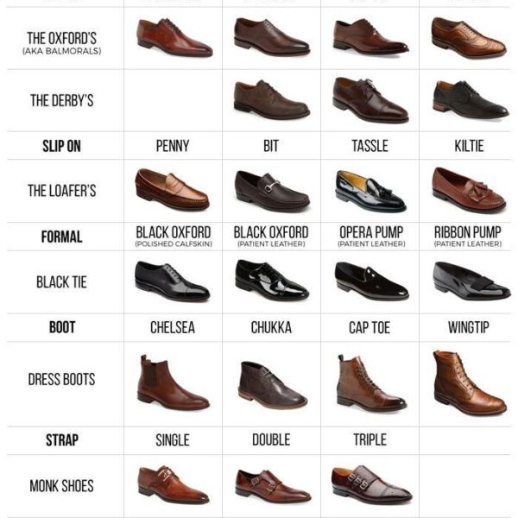
Task: Select the opera pump patent shoe
Action: (x=371, y=281)
